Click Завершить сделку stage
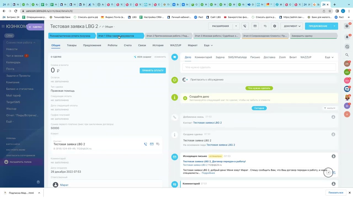Screen dimensions: 353x198 (314, 36)
